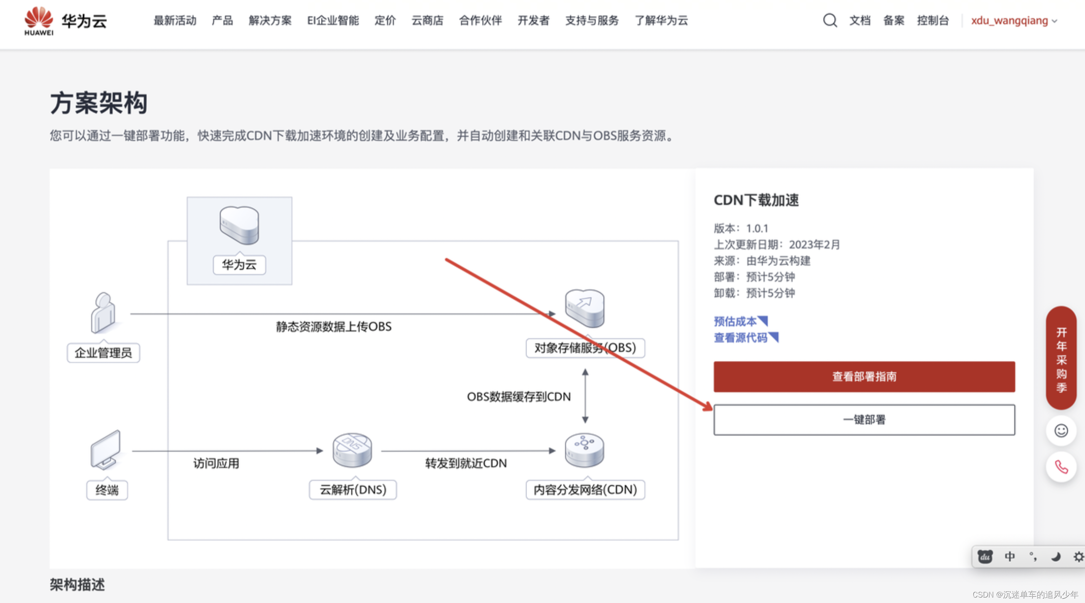Click the 上次更新日期: 2023年2月 text

777,244
